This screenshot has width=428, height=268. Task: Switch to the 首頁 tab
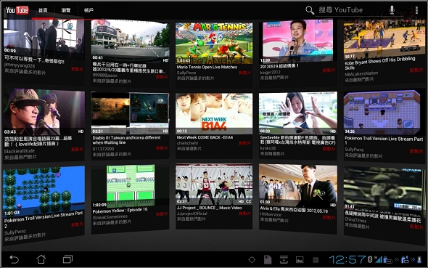43,10
